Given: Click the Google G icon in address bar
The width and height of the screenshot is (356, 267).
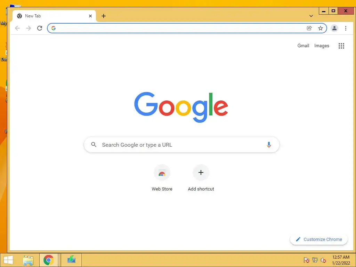Looking at the screenshot, I should point(54,28).
